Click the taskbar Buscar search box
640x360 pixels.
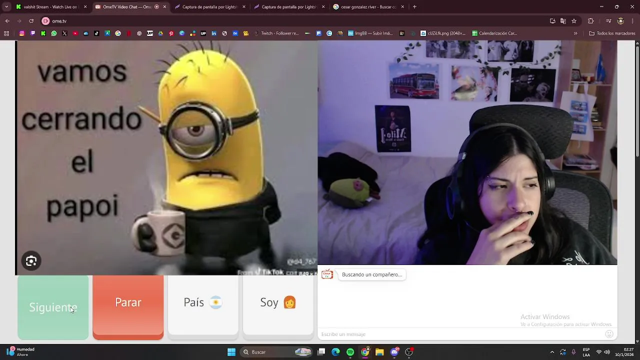(276, 352)
